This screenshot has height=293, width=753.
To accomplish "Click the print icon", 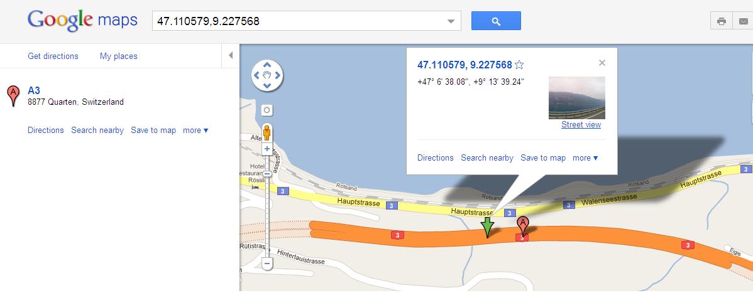I will (x=722, y=21).
